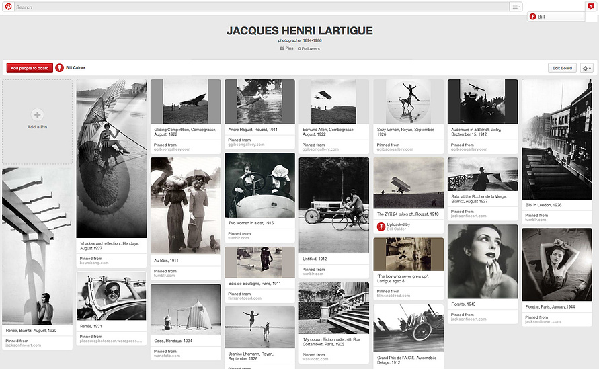Open the Florette, 1943 pin image
Image resolution: width=599 pixels, height=369 pixels.
click(x=483, y=261)
